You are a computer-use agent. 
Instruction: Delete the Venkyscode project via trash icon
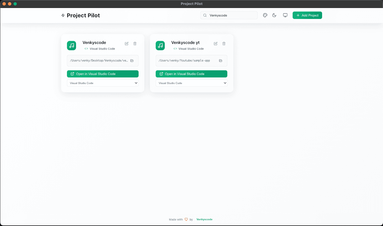pyautogui.click(x=135, y=44)
